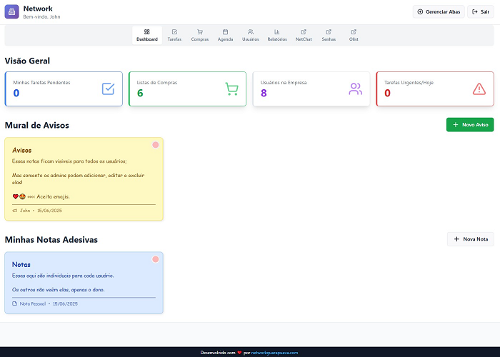Go to the Agenda tab

point(225,35)
